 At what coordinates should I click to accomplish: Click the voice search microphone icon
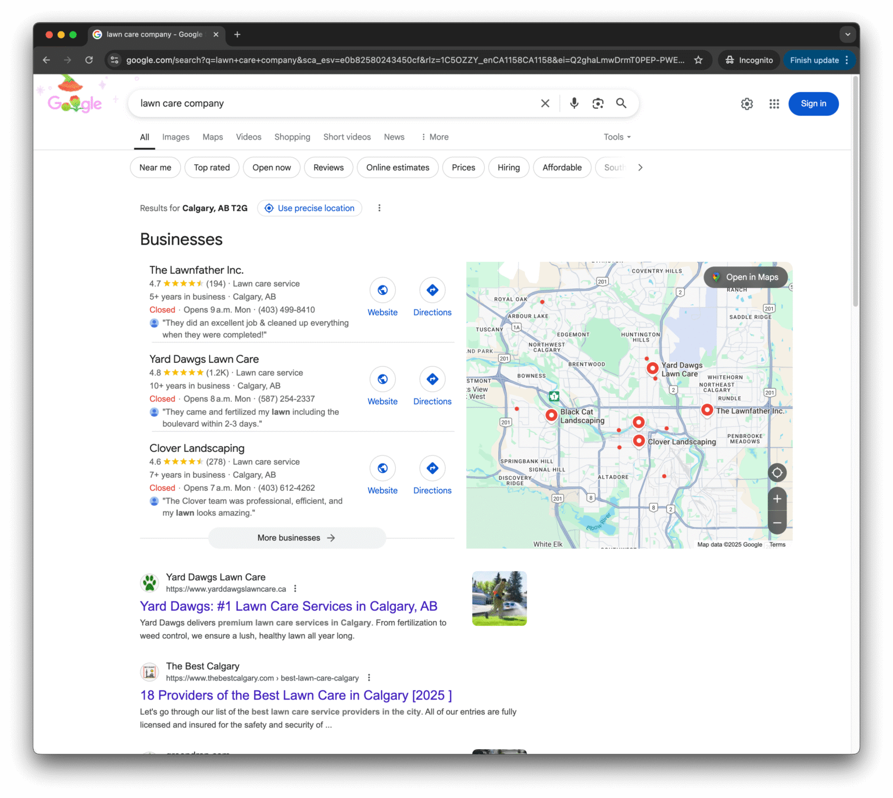(x=574, y=104)
